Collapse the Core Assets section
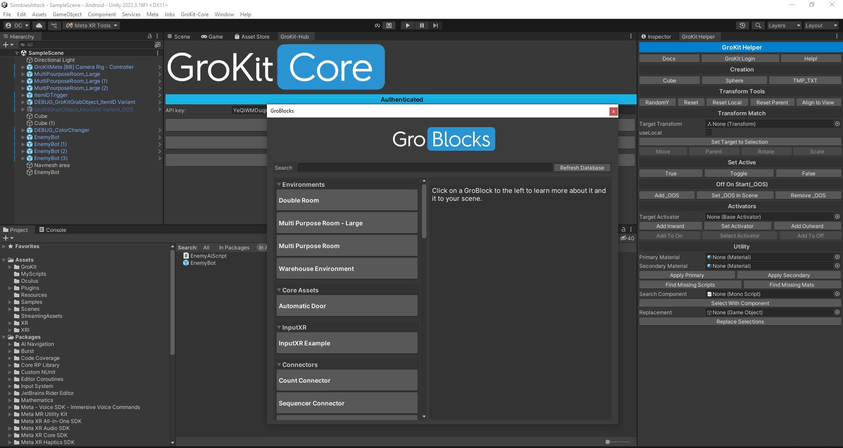This screenshot has width=843, height=448. coord(279,290)
